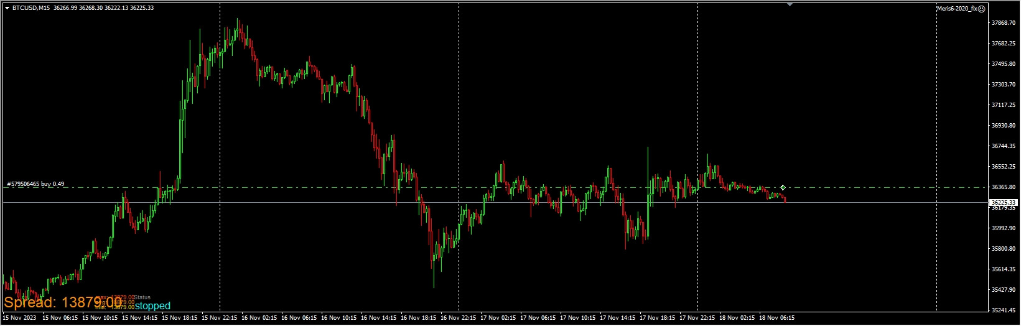Viewport: 1021px width, 326px height.
Task: Click price scale value 35241.45
Action: (1004, 310)
